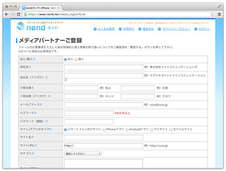Click the ご担当者（フリガナ） second field
Viewport: 226px width, 171px height.
click(x=138, y=96)
